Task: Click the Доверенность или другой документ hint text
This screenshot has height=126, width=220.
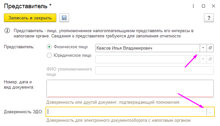Action: [x=113, y=102]
